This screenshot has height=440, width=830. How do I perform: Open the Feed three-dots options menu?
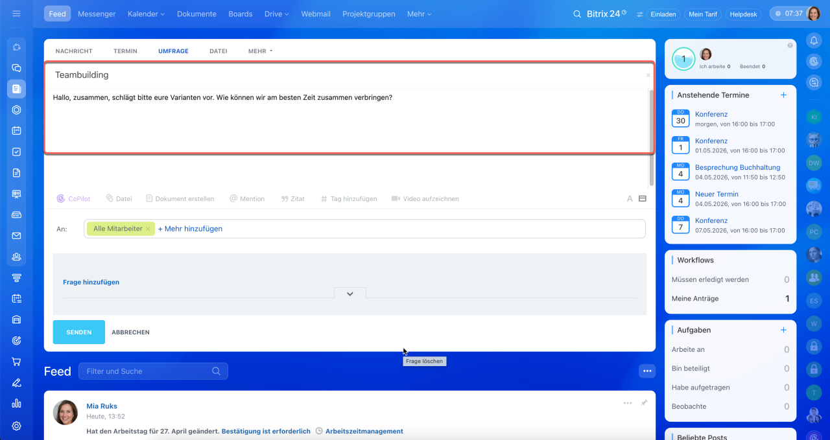click(x=647, y=371)
